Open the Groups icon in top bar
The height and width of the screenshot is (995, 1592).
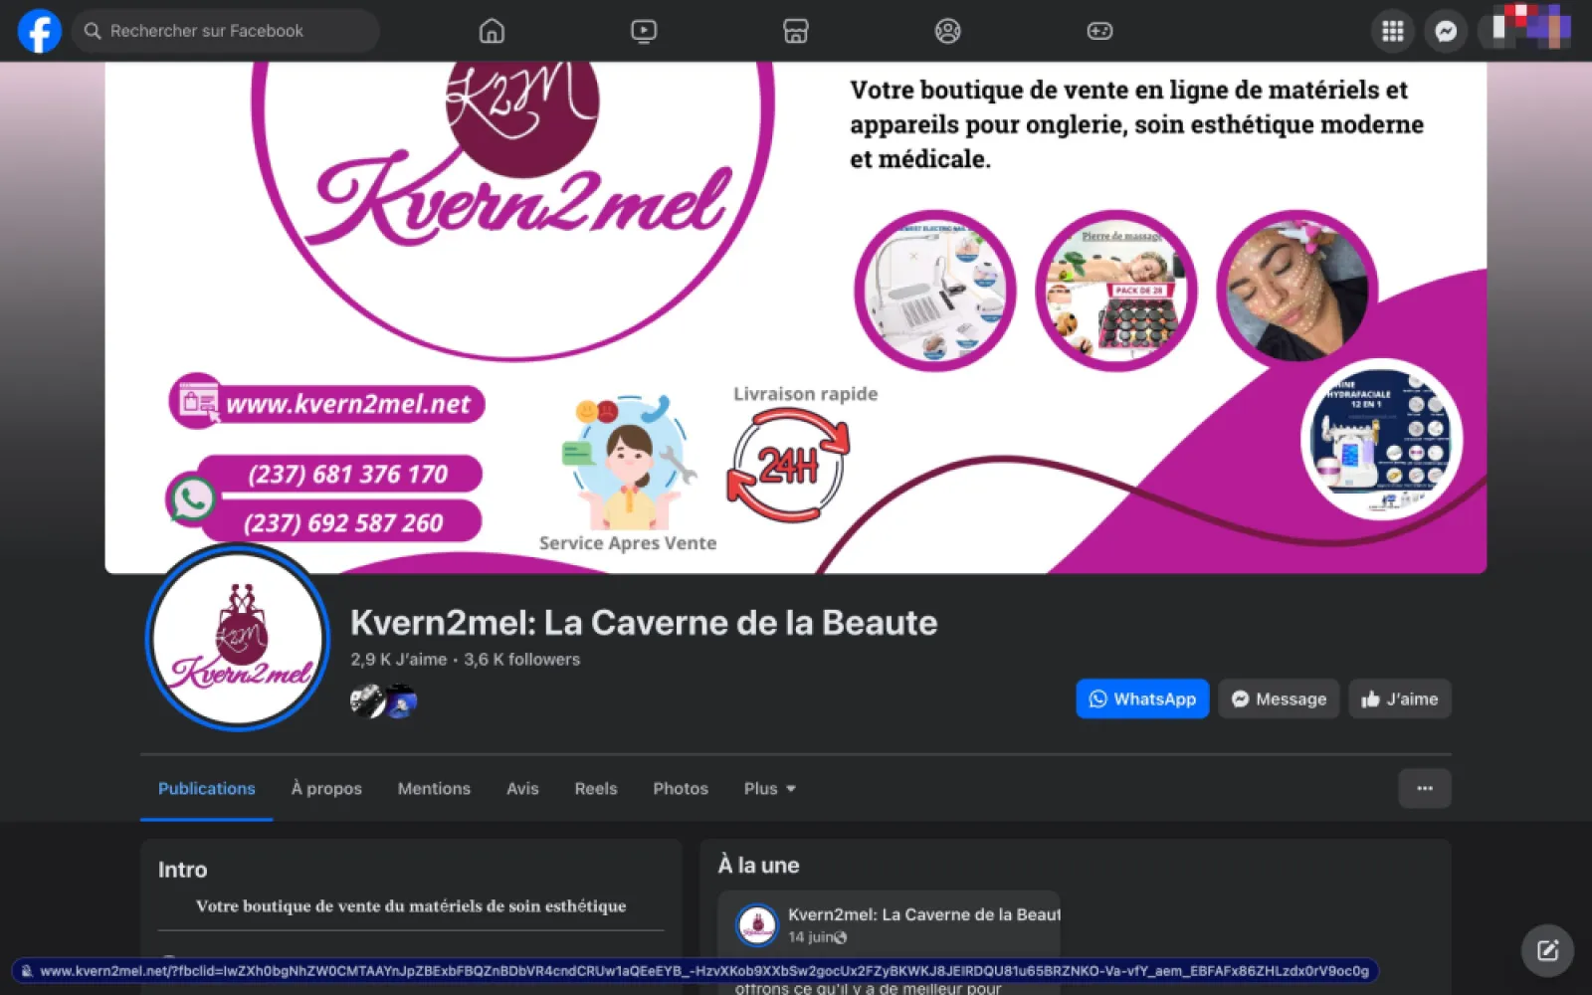(x=948, y=31)
